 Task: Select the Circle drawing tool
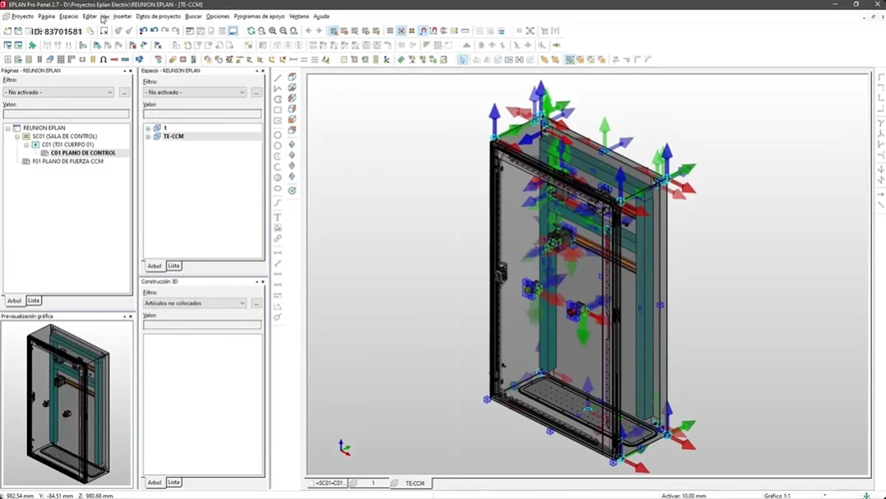pyautogui.click(x=278, y=135)
